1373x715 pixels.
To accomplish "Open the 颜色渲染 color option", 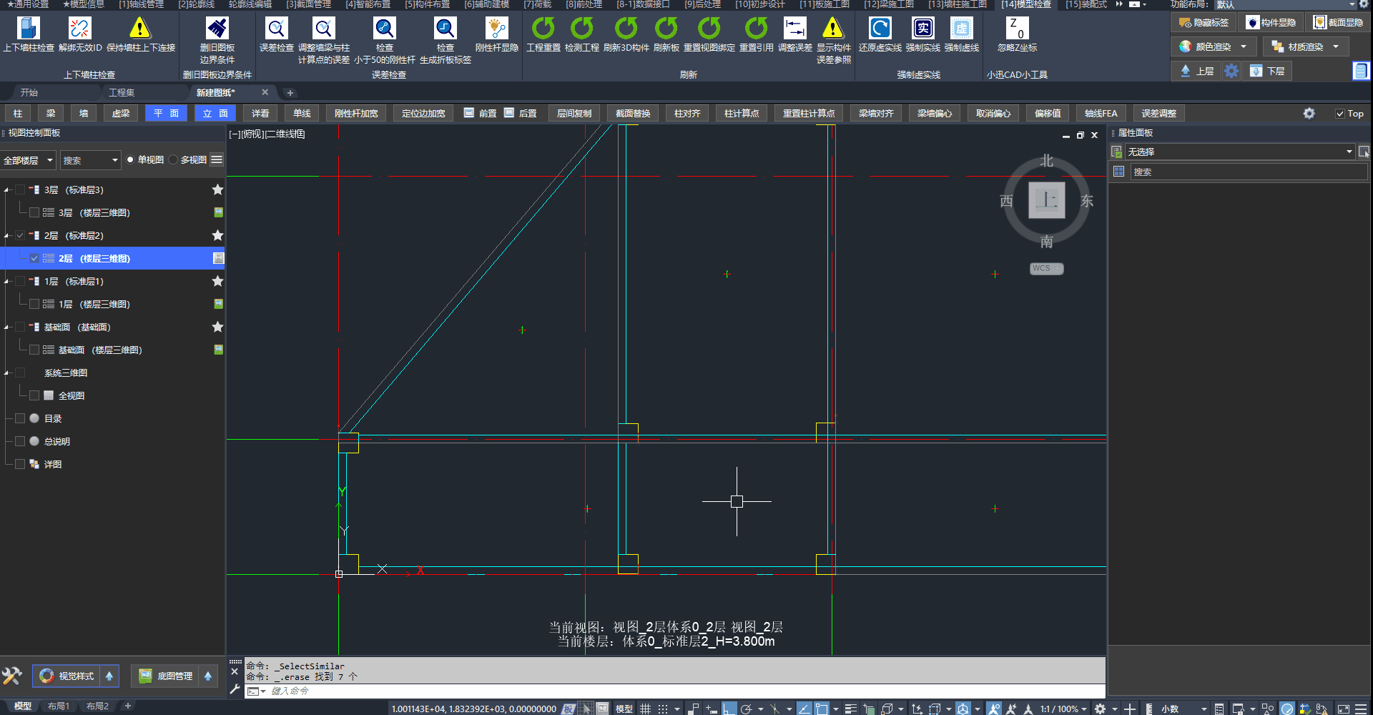I will 1214,47.
